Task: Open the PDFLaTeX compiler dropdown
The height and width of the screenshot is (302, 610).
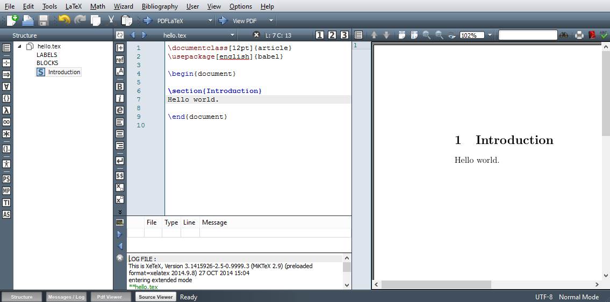Action: pos(211,21)
